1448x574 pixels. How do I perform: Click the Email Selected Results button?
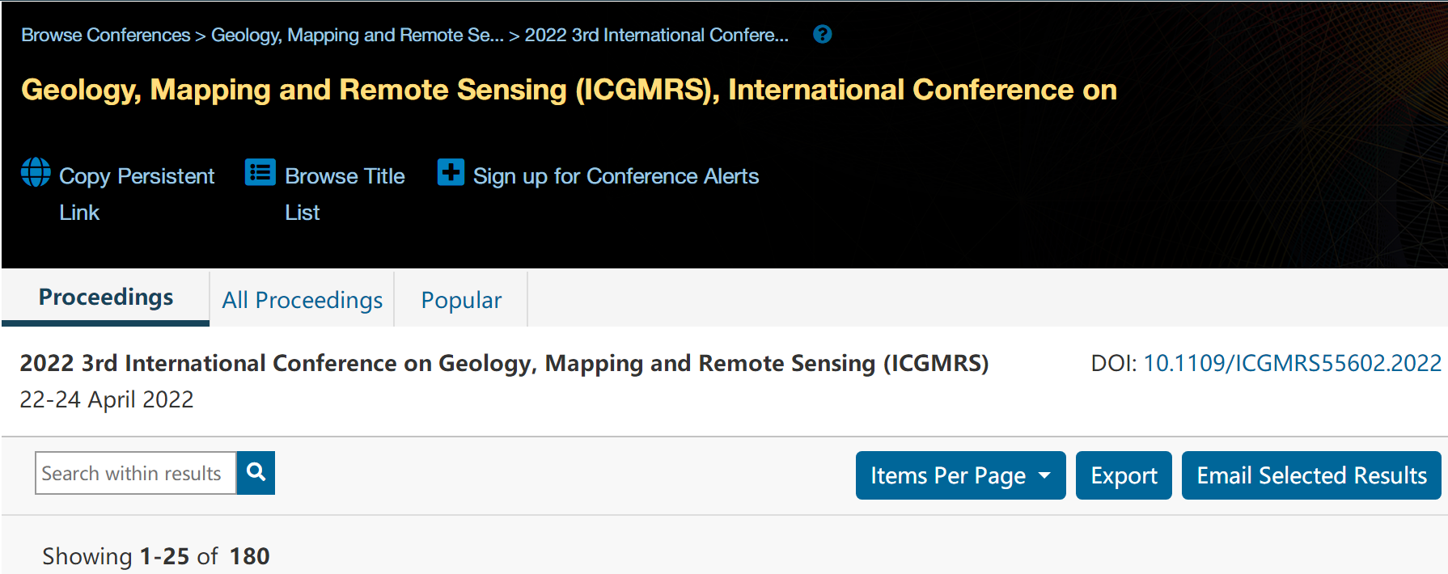pyautogui.click(x=1311, y=475)
